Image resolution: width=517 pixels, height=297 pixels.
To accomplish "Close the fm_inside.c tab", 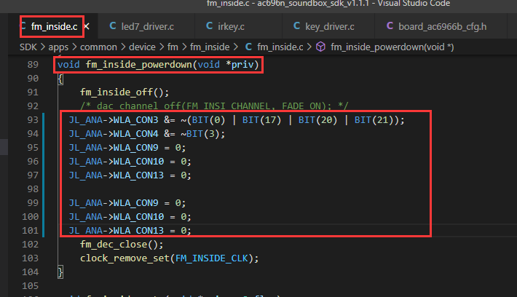I will pyautogui.click(x=87, y=26).
